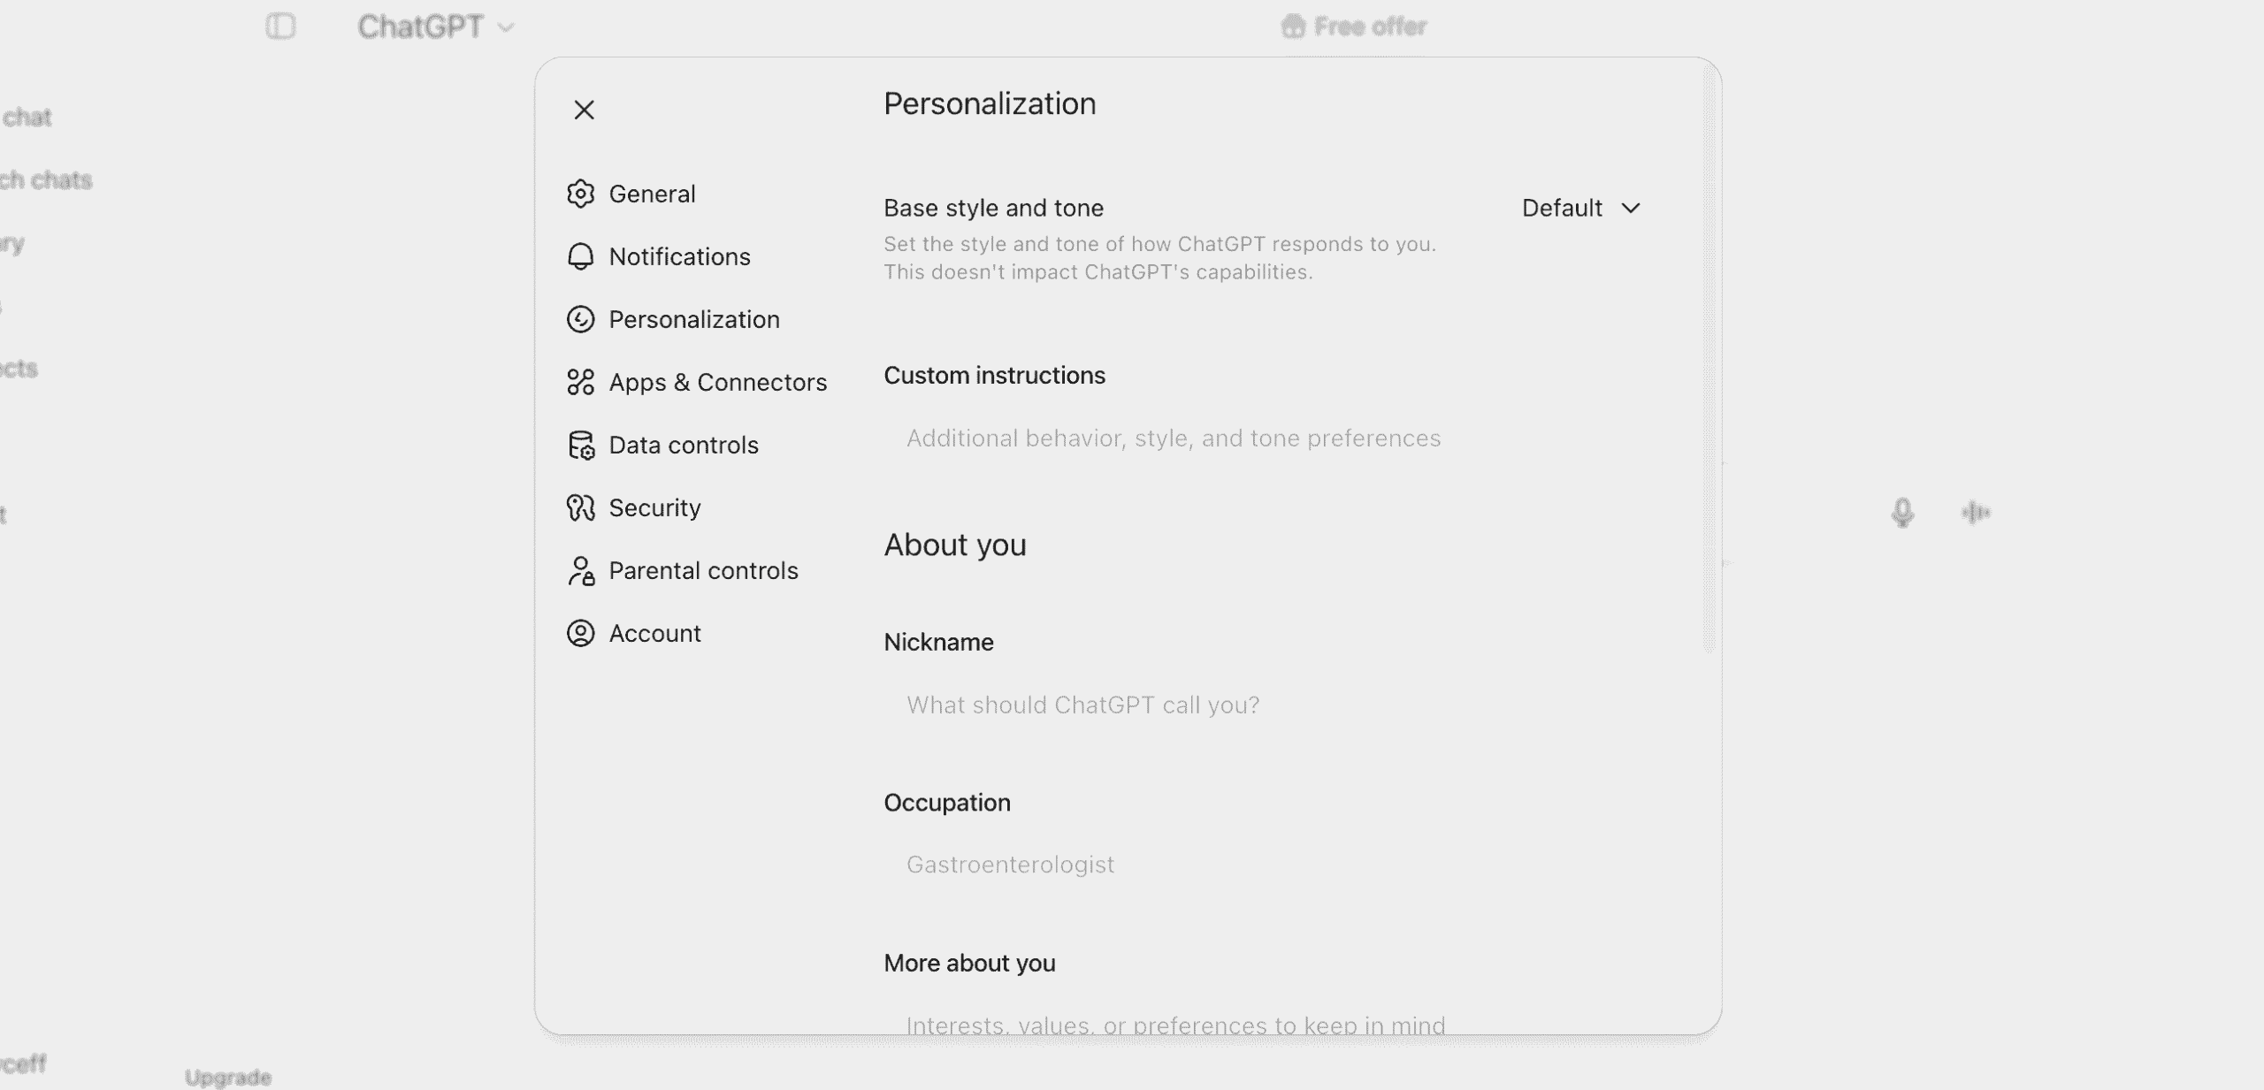Click the settings dialog vertical scrollbar
Viewport: 2264px width, 1090px height.
(1709, 354)
